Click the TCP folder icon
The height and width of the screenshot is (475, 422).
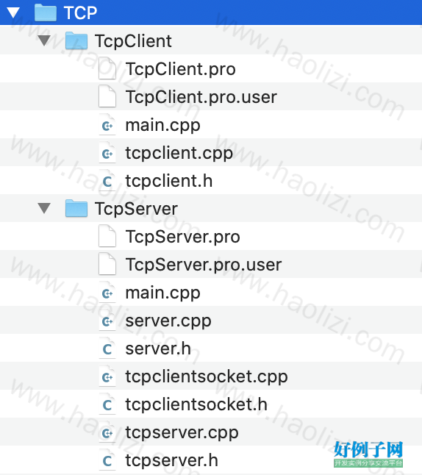click(x=46, y=12)
